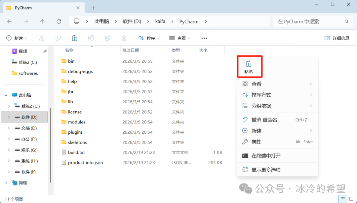
Task: Click the Back navigation arrow
Action: (10, 21)
